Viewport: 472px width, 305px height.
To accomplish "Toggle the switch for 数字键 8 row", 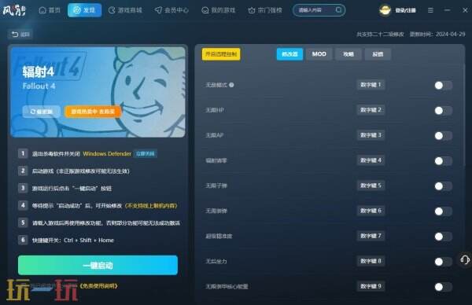I will tap(443, 262).
